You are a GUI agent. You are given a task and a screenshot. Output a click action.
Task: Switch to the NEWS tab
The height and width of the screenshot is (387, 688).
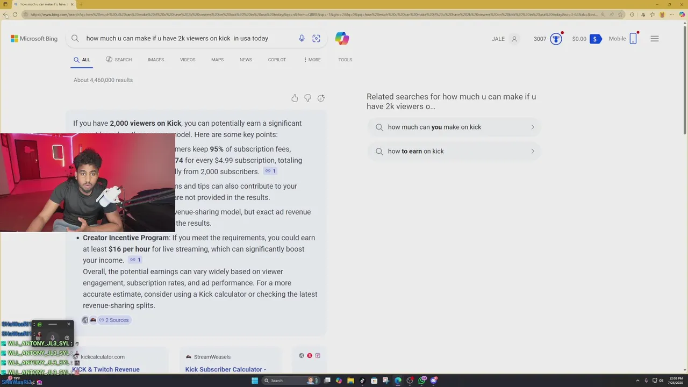(246, 60)
